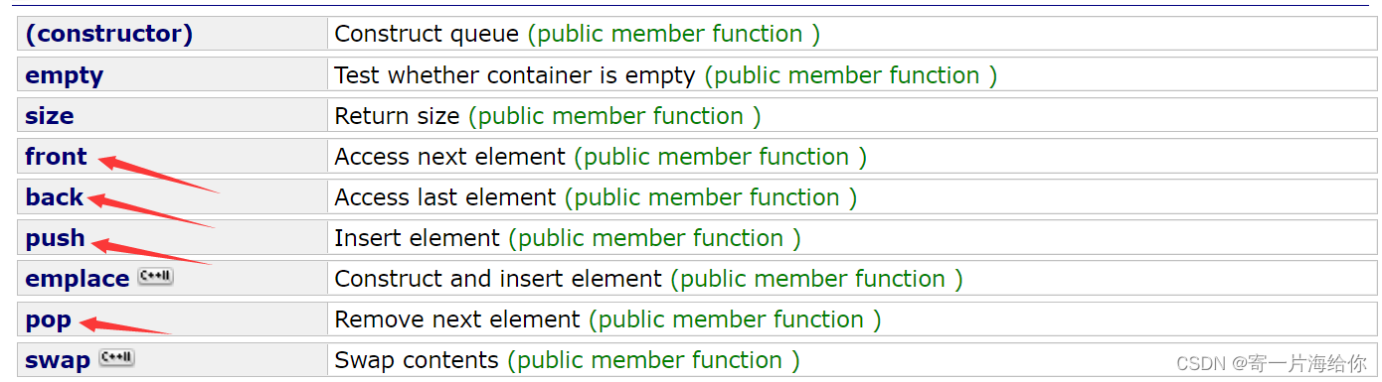This screenshot has height=382, width=1382.
Task: Open the pop member function link
Action: pos(49,319)
